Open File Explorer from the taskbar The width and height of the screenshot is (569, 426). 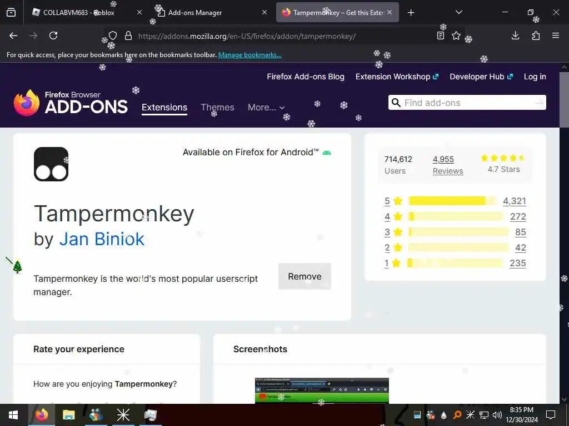pos(68,415)
